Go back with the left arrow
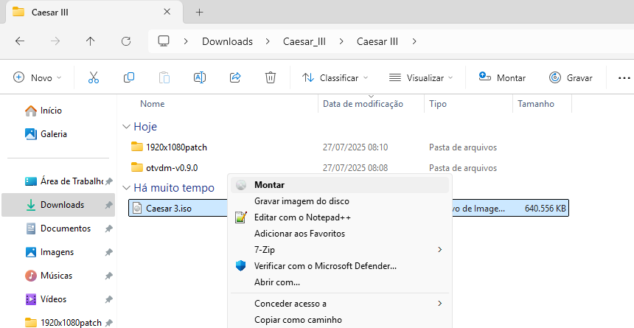This screenshot has width=634, height=328. click(x=20, y=41)
